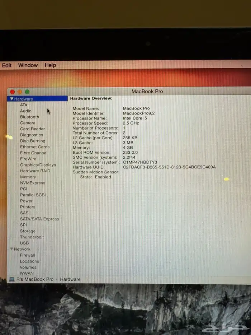Click the yellow minimize window button

pyautogui.click(x=20, y=92)
